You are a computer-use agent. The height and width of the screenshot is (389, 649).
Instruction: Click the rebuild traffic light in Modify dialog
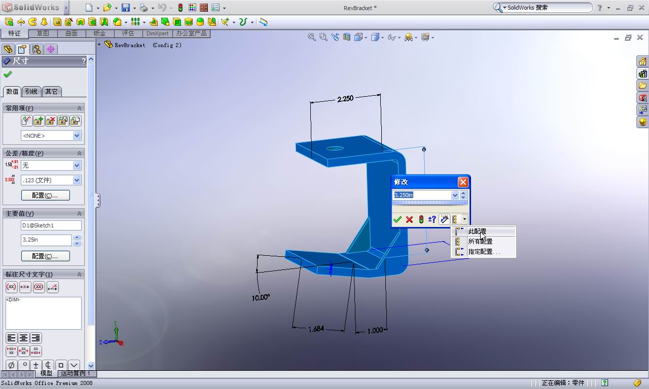point(421,219)
